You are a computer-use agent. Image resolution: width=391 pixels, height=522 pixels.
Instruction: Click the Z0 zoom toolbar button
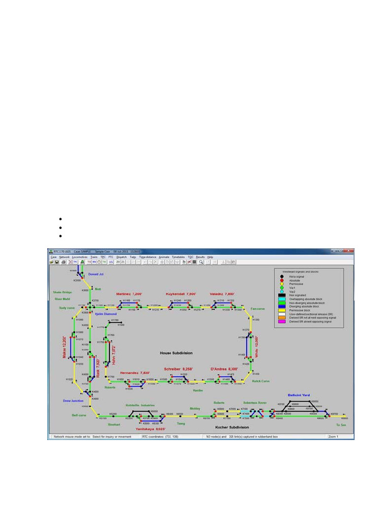pos(118,262)
